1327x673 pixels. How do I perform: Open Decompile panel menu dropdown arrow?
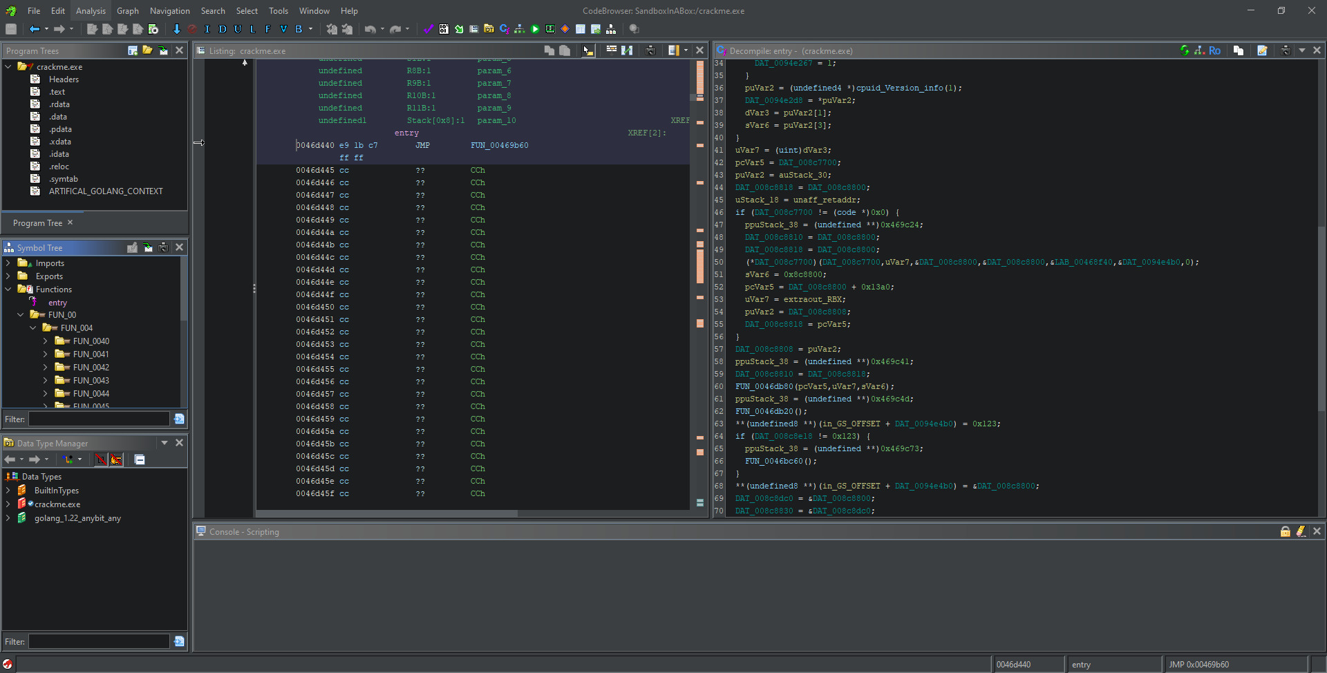pyautogui.click(x=1302, y=50)
